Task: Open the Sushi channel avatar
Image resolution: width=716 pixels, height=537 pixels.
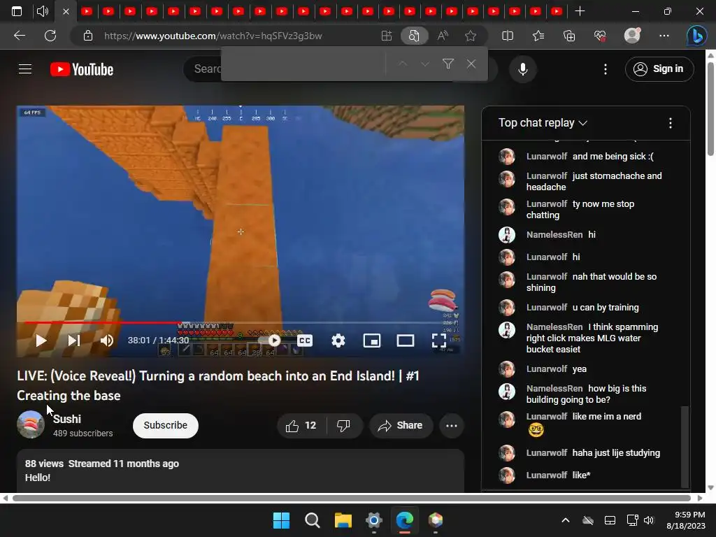Action: pos(31,424)
